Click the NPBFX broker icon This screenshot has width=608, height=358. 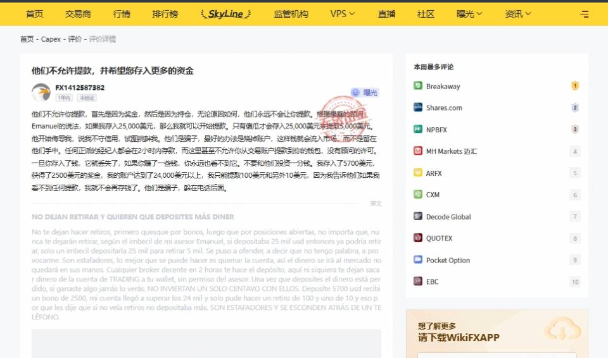point(417,129)
